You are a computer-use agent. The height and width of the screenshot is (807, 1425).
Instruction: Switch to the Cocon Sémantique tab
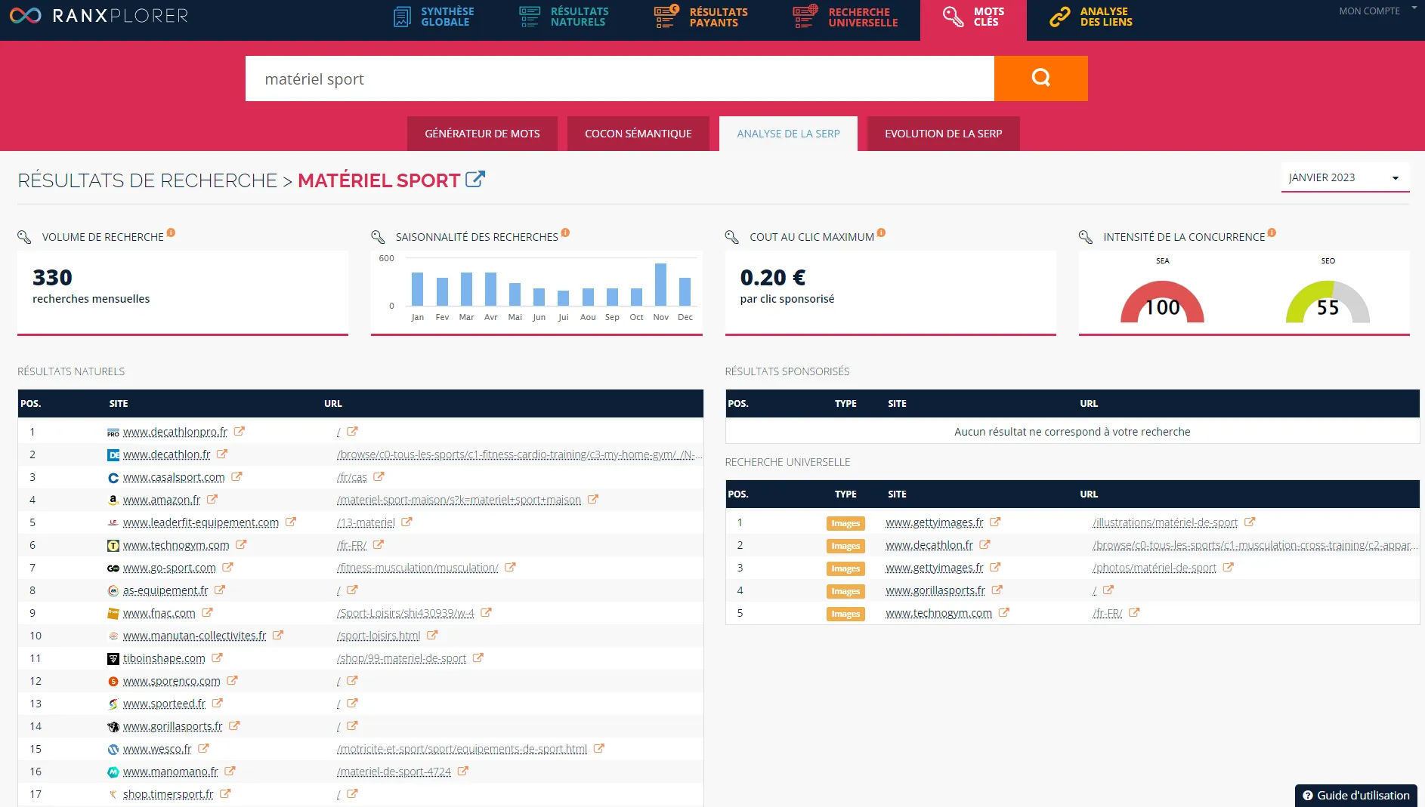pos(638,134)
